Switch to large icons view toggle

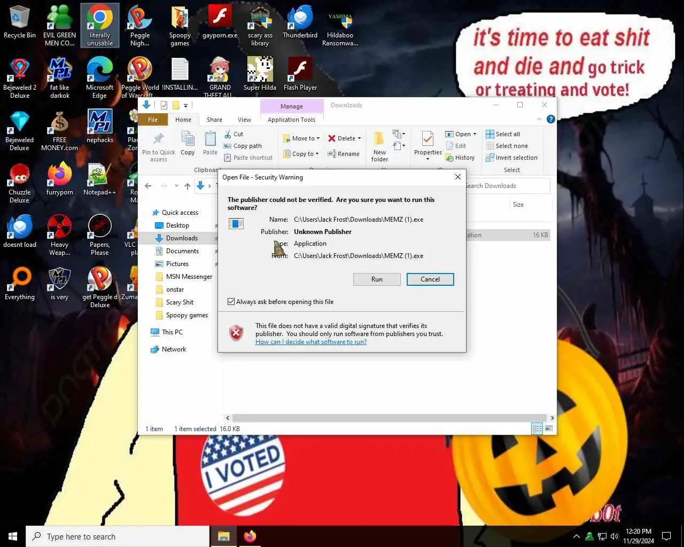click(549, 428)
